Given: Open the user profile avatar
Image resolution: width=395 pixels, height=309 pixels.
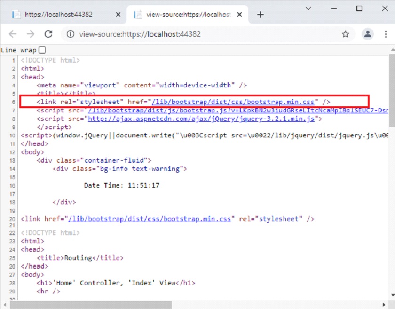Looking at the screenshot, I should [x=368, y=34].
